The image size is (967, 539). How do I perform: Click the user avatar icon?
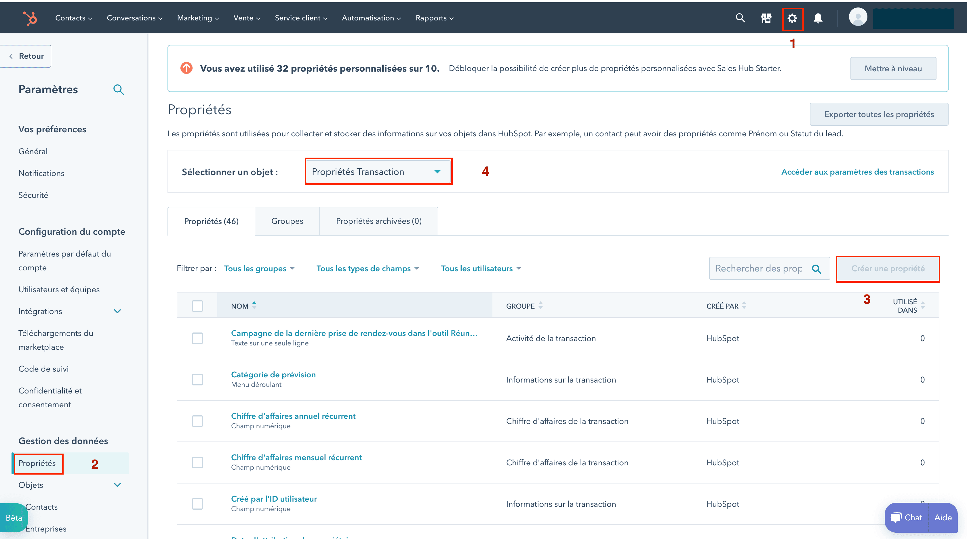tap(858, 18)
